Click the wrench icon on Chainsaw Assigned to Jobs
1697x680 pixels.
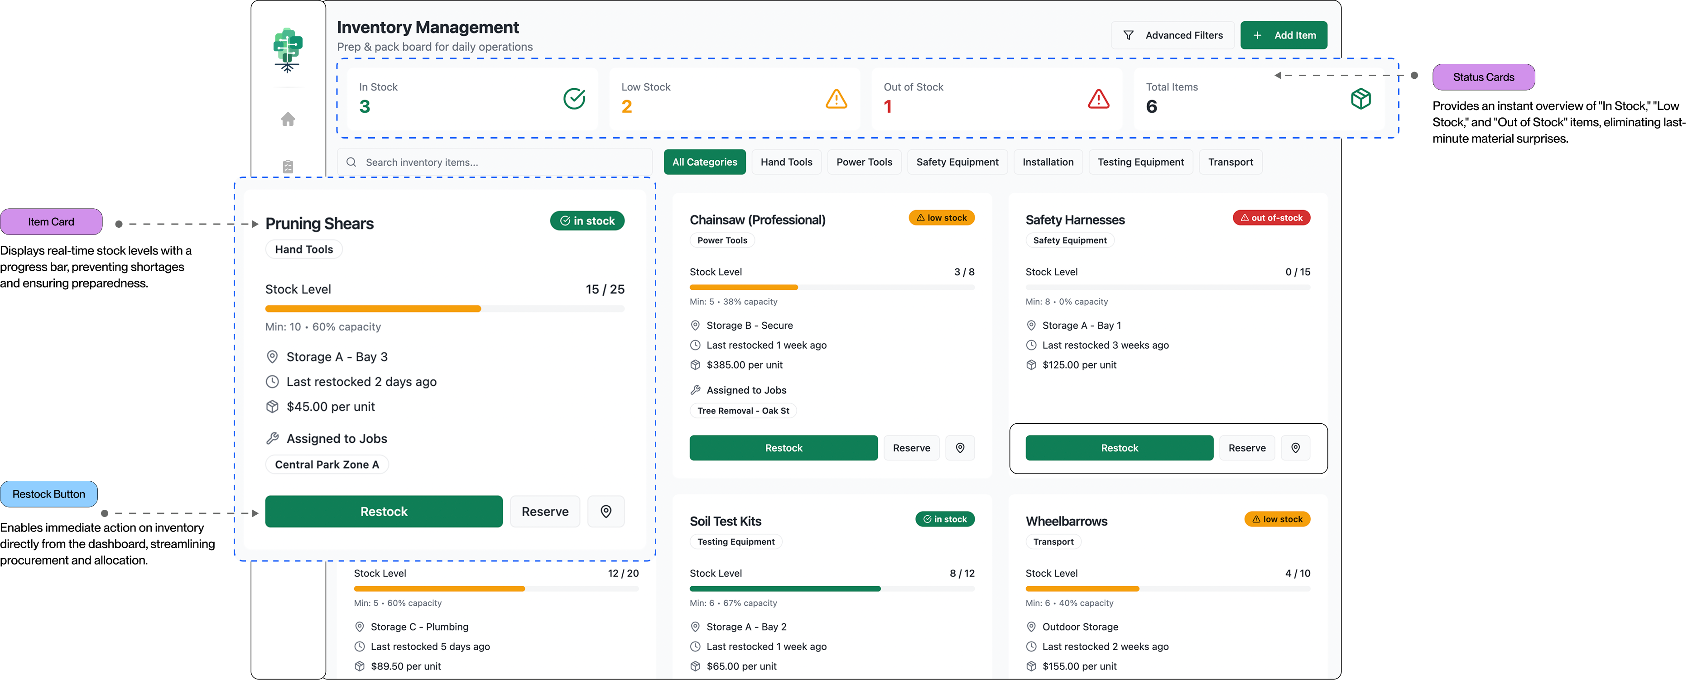(695, 390)
